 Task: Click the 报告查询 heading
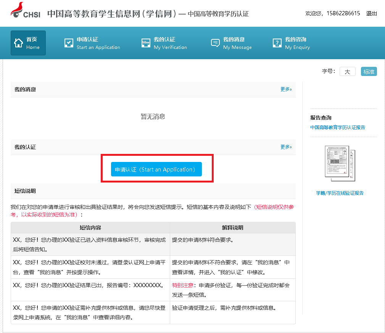pyautogui.click(x=321, y=118)
